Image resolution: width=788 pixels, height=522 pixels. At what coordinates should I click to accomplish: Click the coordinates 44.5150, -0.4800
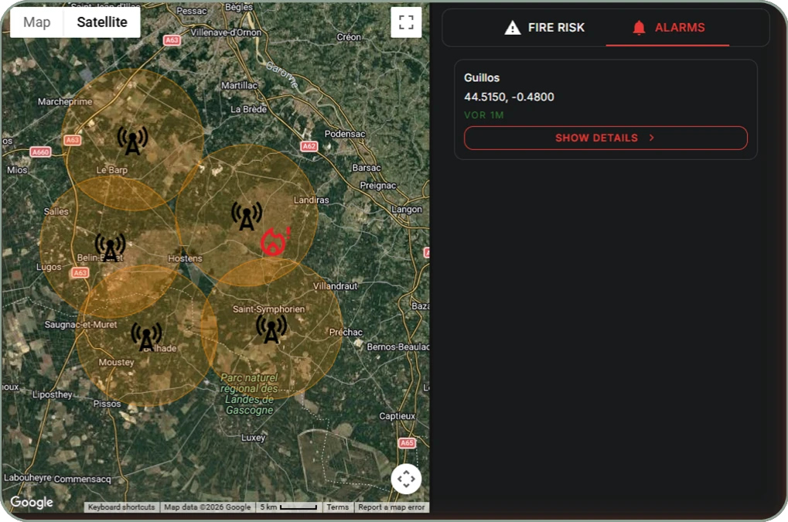coord(509,97)
